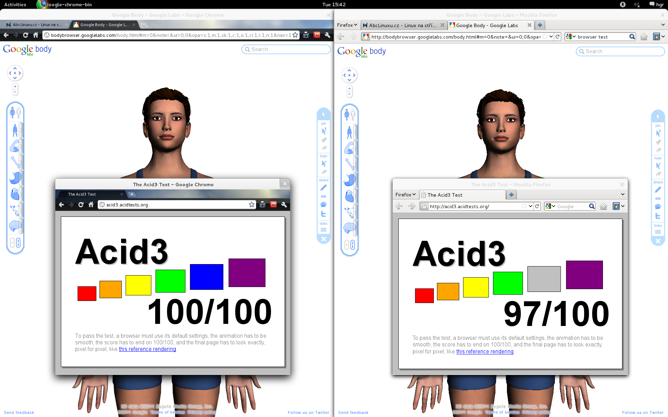Click the Twitter share icon in Chrome body toolbar

click(x=324, y=214)
